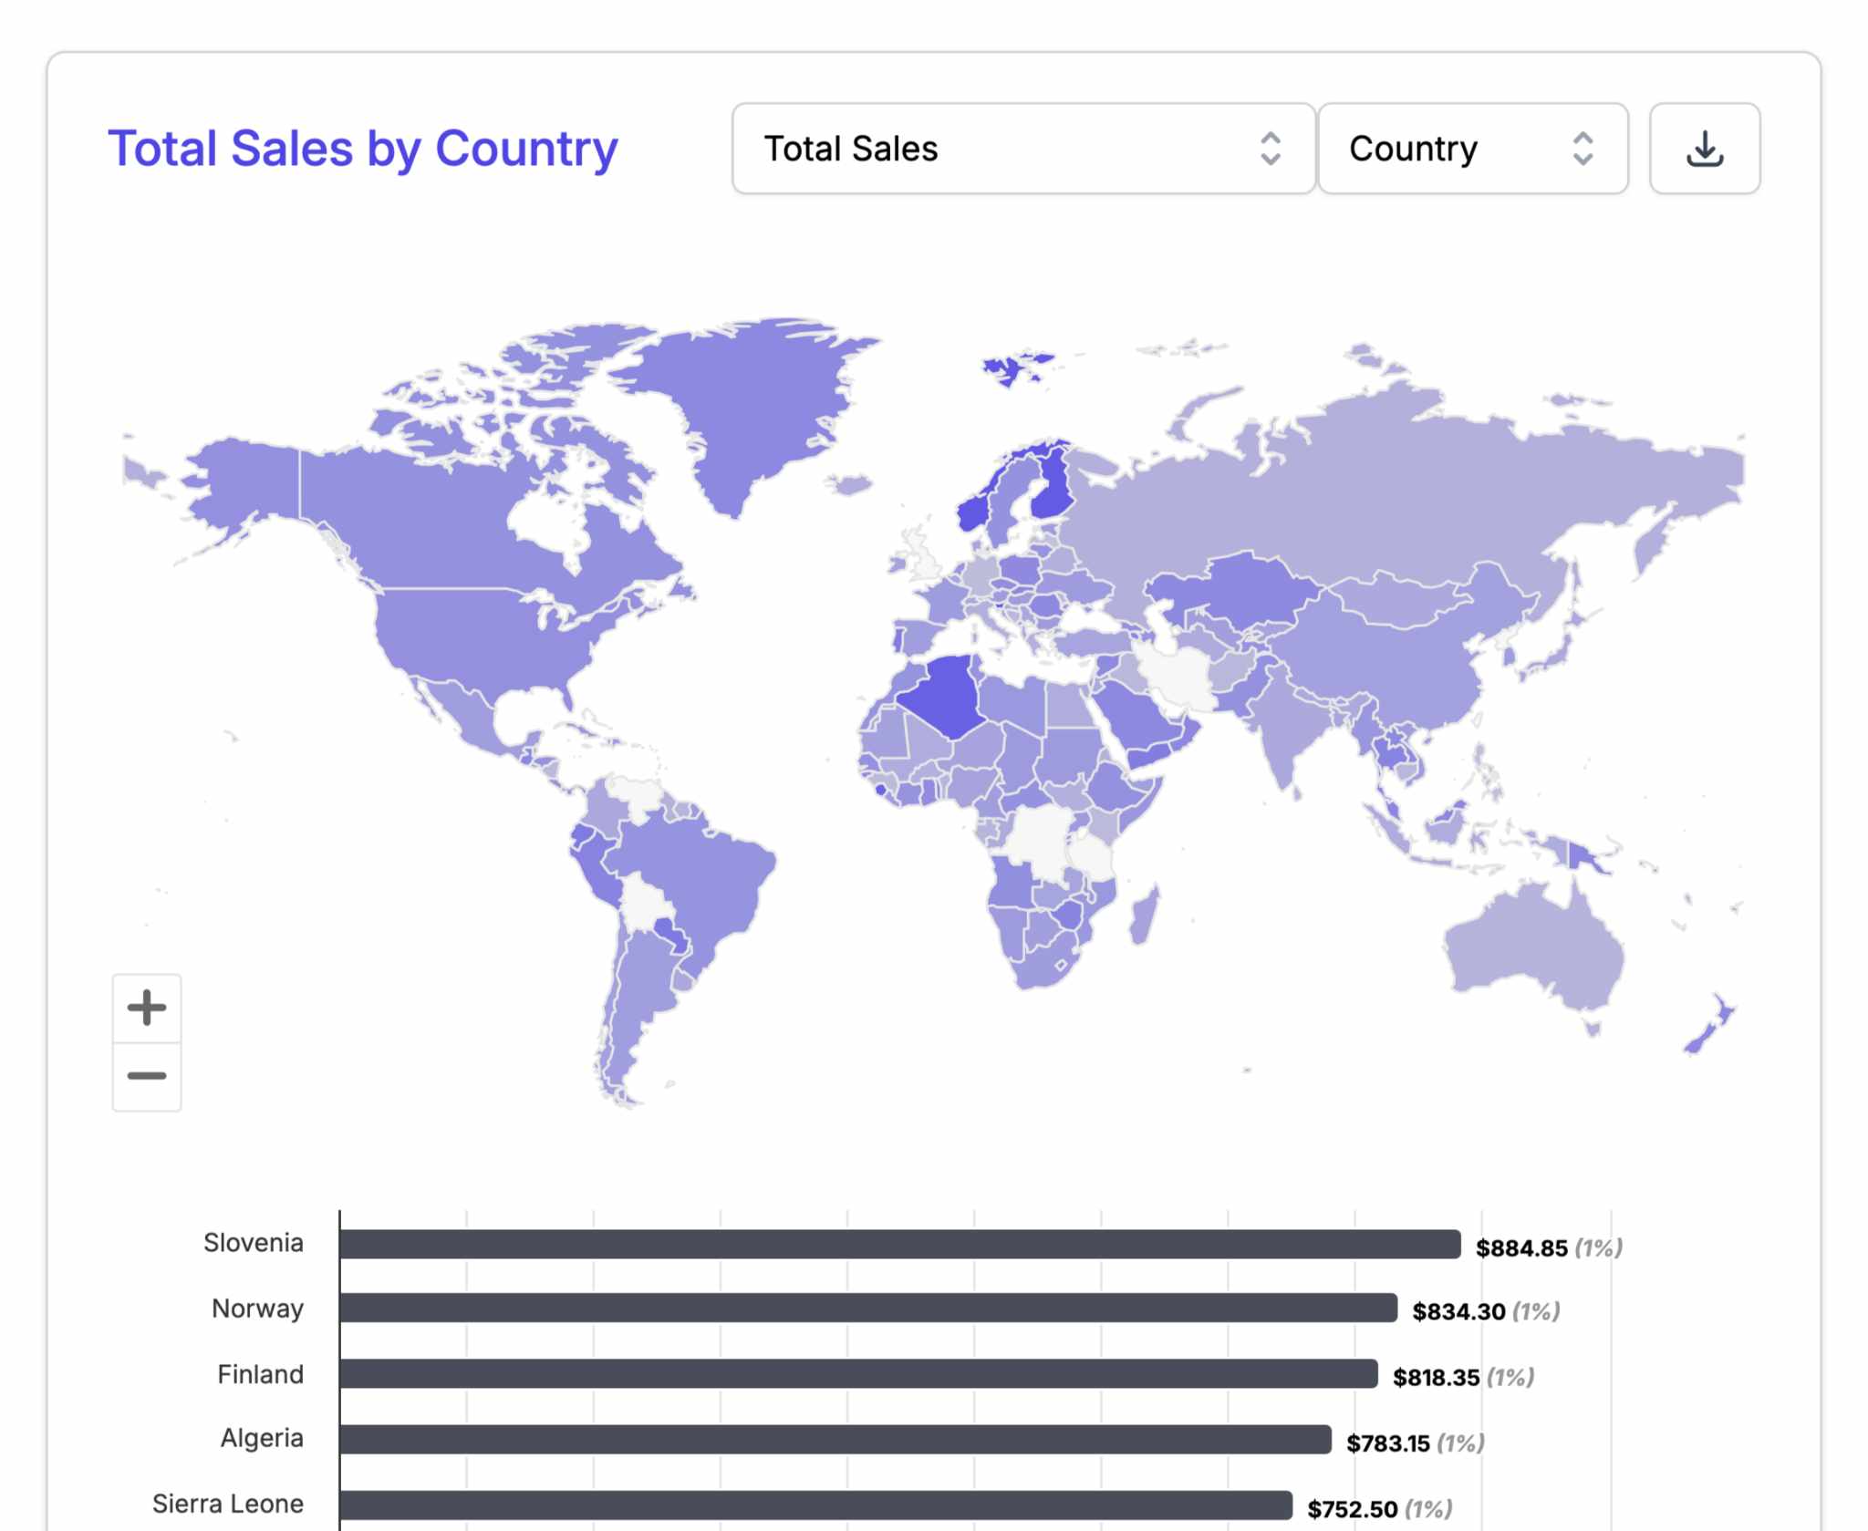Select the zoom in plus icon on map
Screen dimensions: 1868x1531
tap(146, 1007)
